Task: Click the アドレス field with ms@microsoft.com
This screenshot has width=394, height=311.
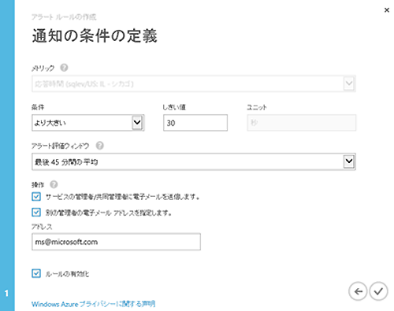Action: point(116,242)
